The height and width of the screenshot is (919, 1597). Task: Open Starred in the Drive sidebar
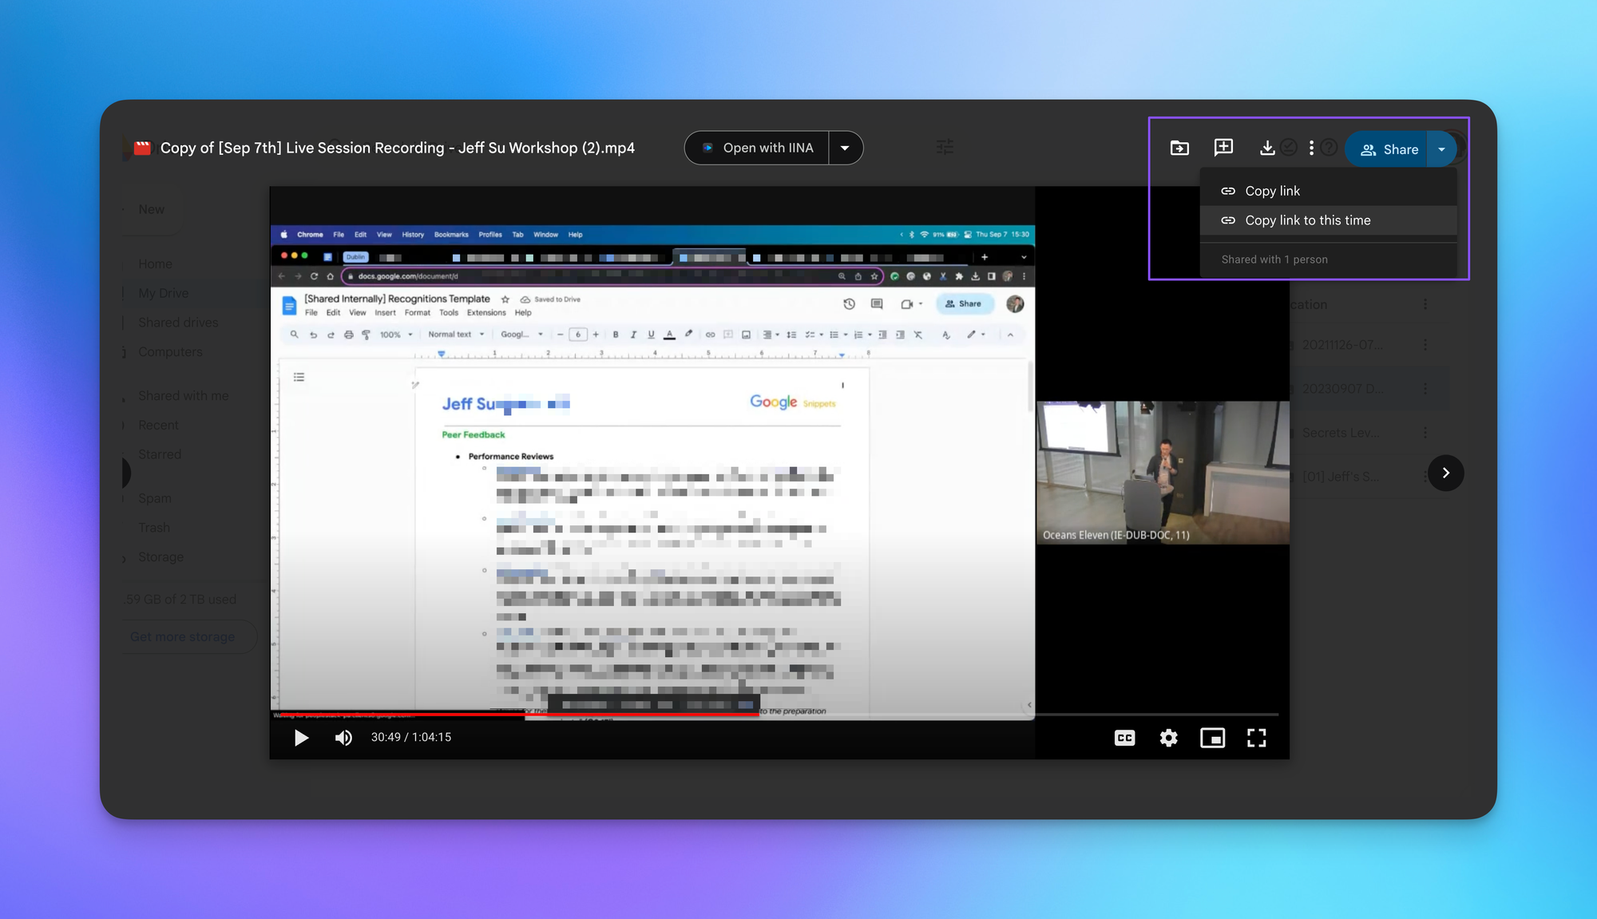(160, 454)
